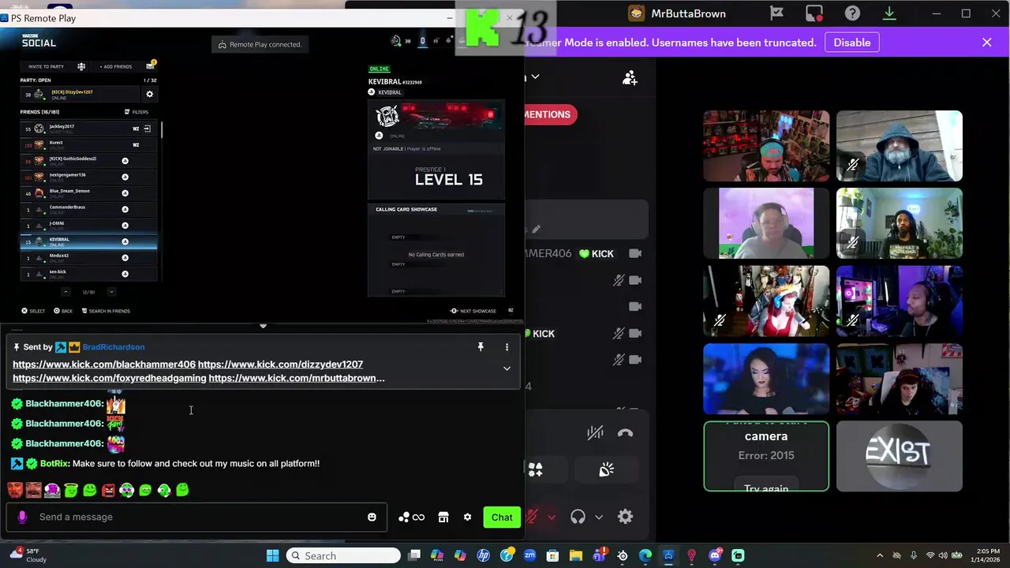Open Discord help question mark
The height and width of the screenshot is (568, 1010).
coord(852,13)
